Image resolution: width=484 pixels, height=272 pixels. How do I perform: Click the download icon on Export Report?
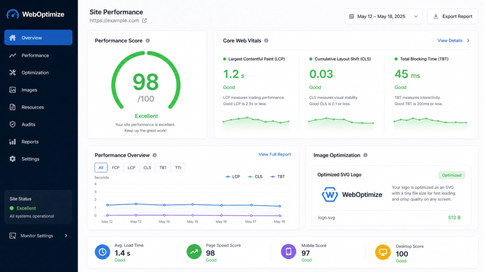[x=435, y=17]
